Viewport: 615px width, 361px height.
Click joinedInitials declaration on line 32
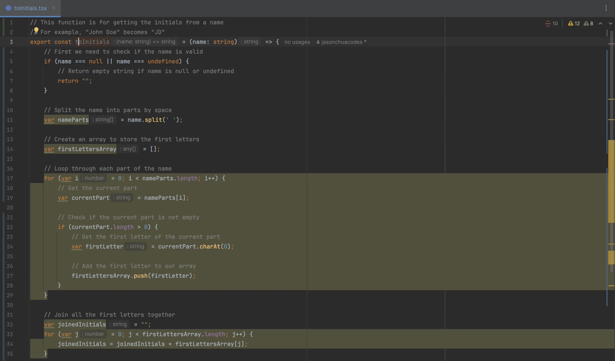coord(82,325)
